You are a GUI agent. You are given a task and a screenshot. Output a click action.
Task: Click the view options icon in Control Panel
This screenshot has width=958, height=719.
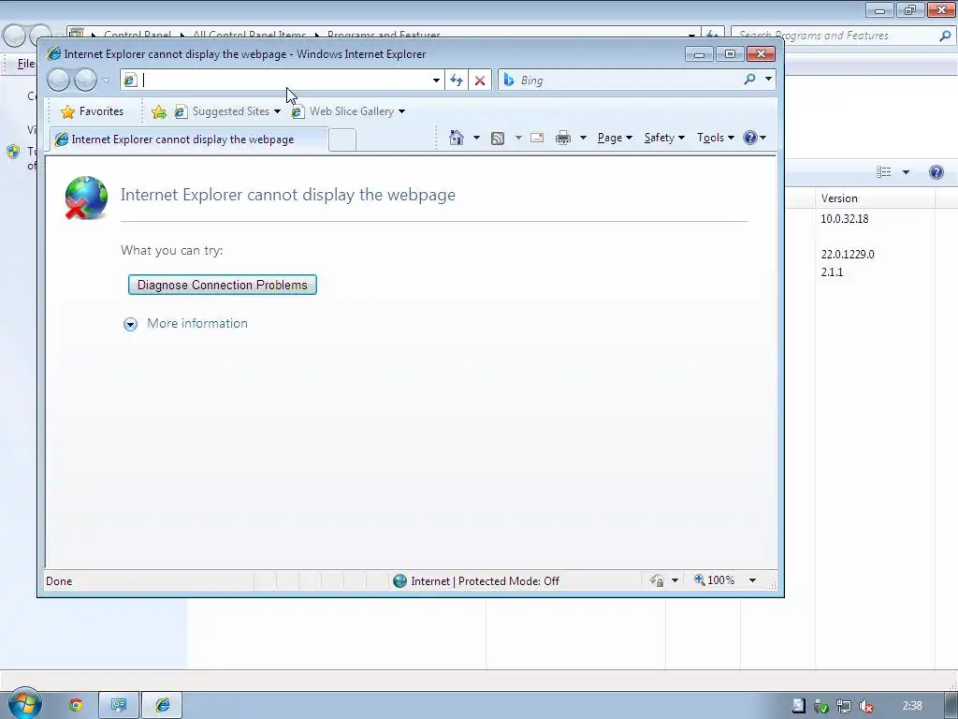[884, 172]
